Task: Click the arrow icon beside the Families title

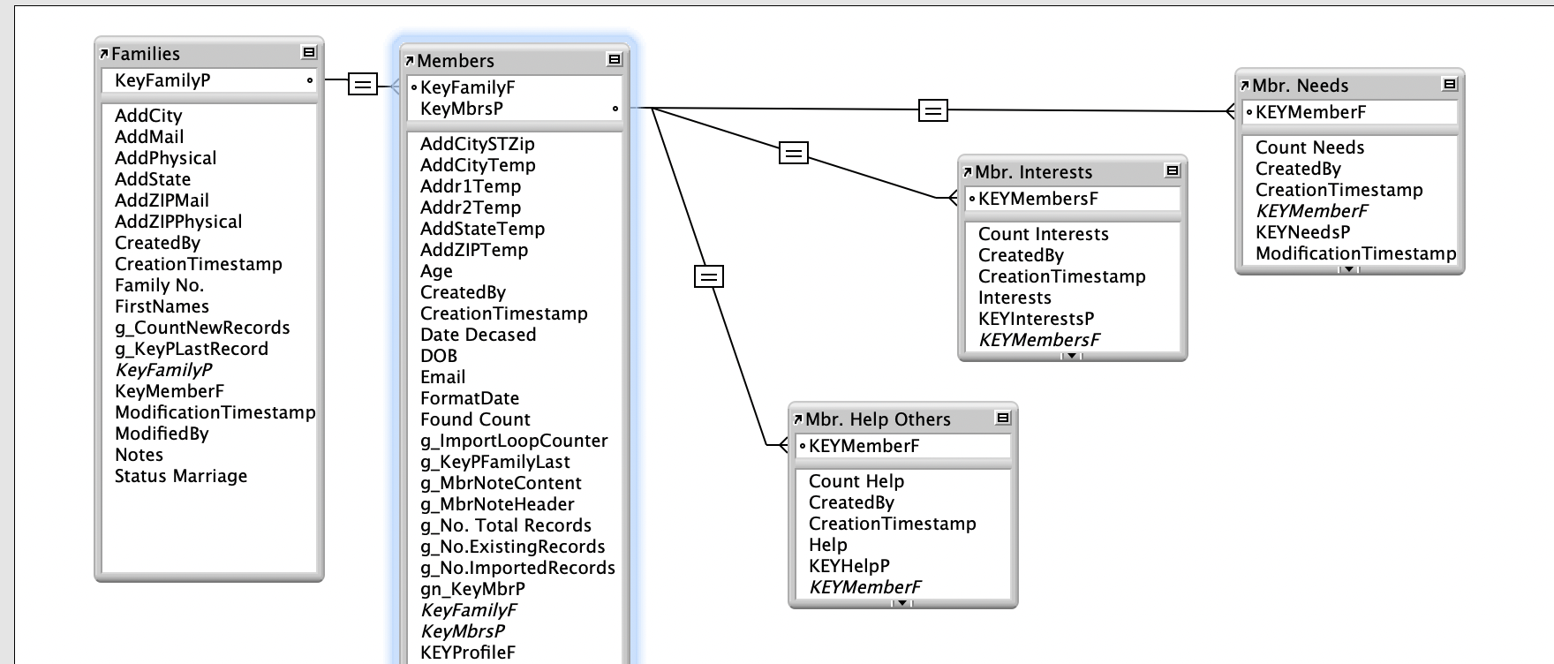Action: click(x=104, y=54)
